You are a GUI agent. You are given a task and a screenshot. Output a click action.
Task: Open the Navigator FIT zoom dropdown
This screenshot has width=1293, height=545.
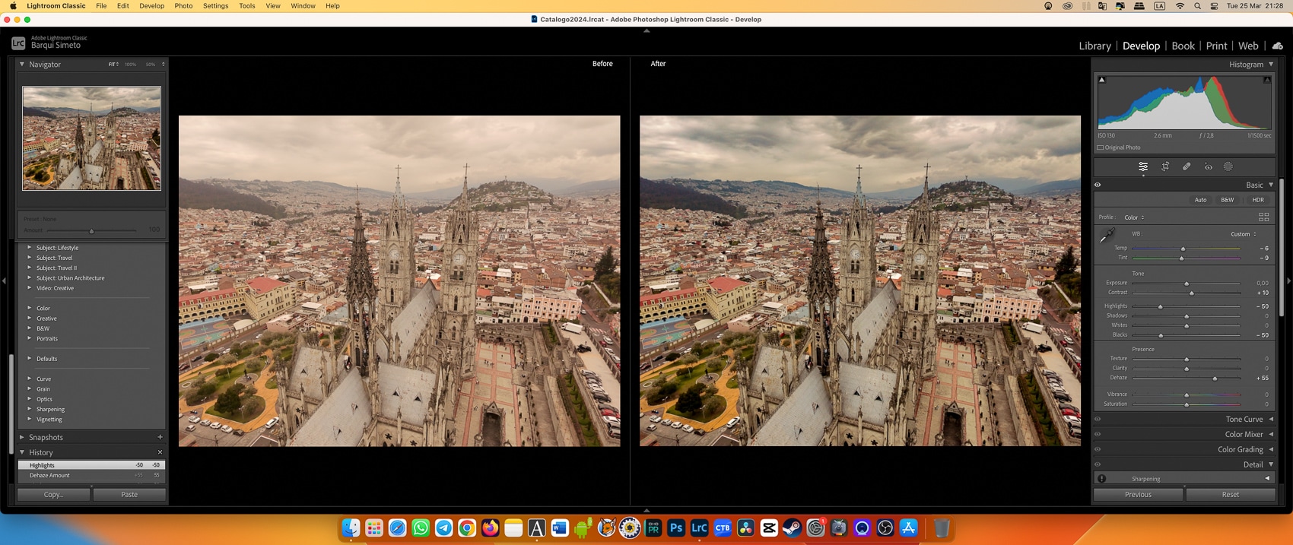(113, 65)
